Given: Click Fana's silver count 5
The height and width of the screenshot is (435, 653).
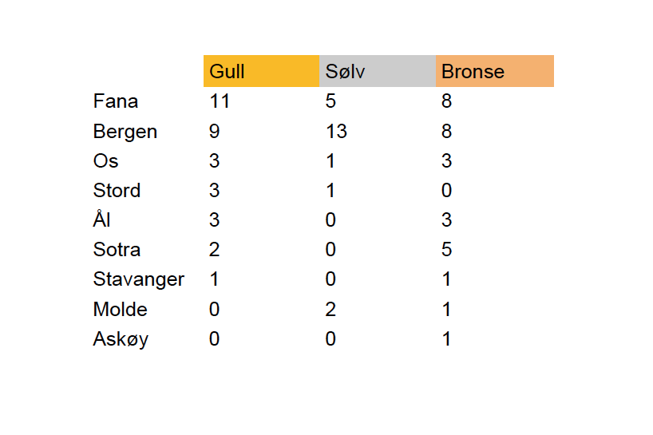Looking at the screenshot, I should pos(330,101).
